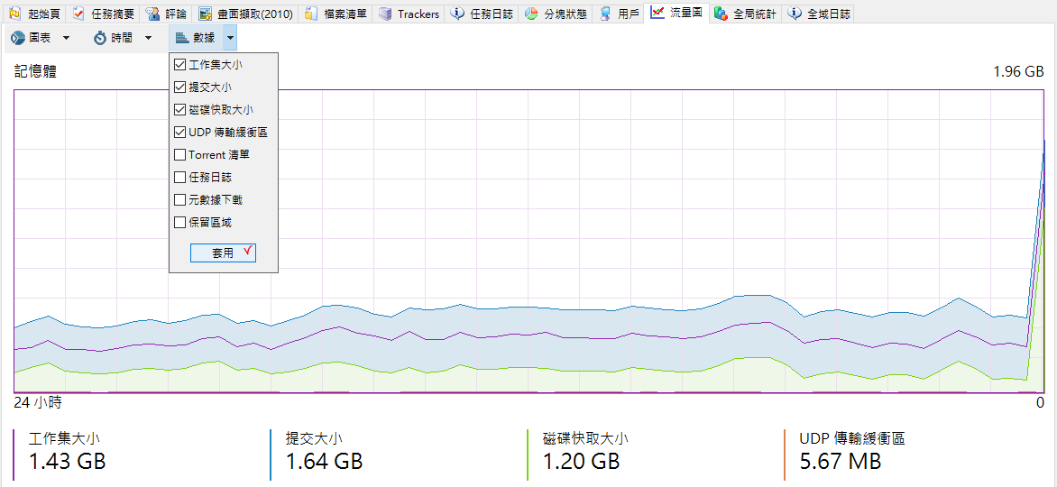The height and width of the screenshot is (487, 1057).
Task: Select the 磁碟快取大小 green legend marker
Action: 527,455
